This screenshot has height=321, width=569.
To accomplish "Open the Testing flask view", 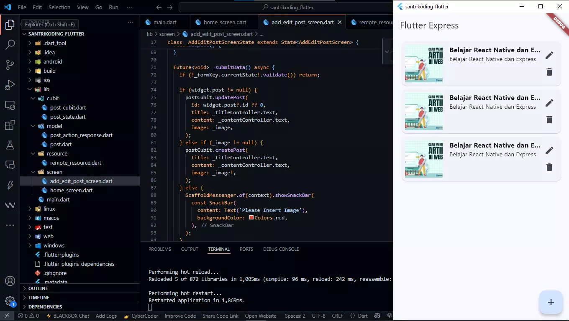I will click(x=10, y=145).
